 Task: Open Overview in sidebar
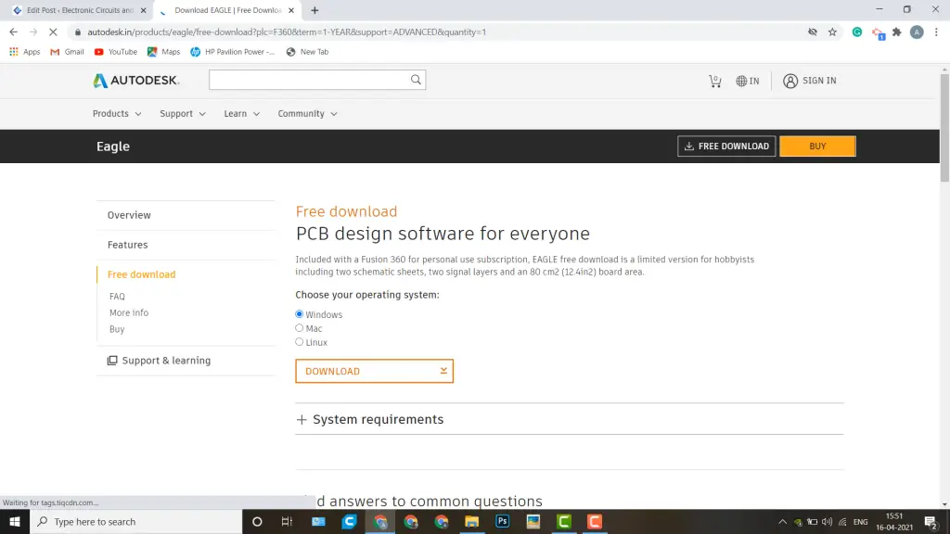[x=129, y=215]
